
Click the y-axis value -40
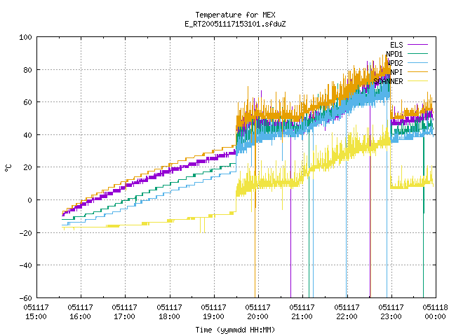click(x=25, y=265)
